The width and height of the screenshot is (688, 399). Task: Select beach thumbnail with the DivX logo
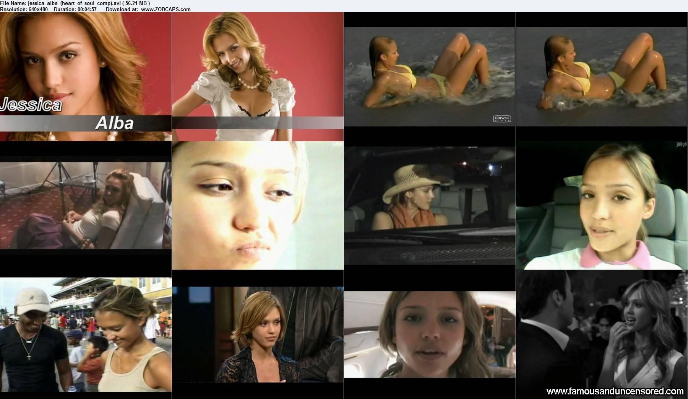(430, 77)
